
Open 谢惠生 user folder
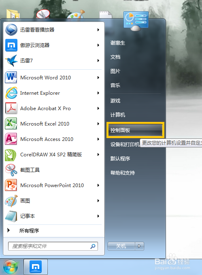(118, 43)
